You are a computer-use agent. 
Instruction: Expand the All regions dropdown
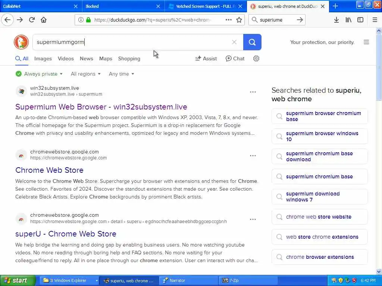coord(85,74)
